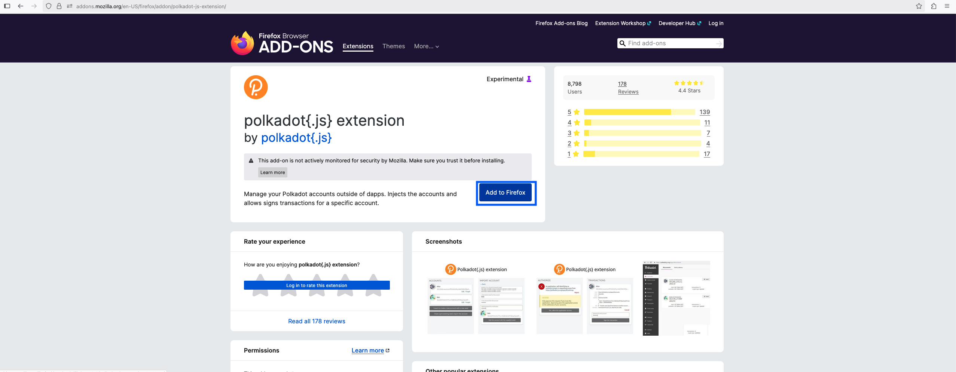Open Permissions Learn more link
956x372 pixels.
370,350
